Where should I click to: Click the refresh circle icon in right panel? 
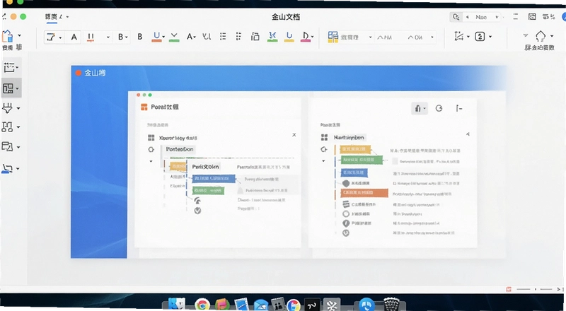tap(439, 108)
